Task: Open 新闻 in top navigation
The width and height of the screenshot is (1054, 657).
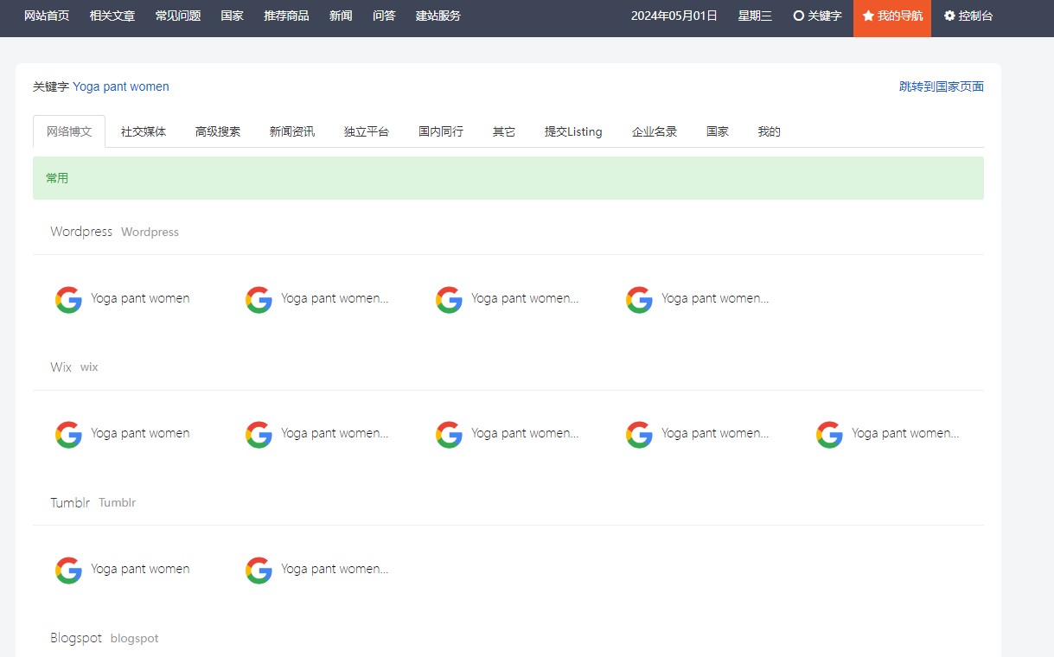Action: click(x=341, y=16)
